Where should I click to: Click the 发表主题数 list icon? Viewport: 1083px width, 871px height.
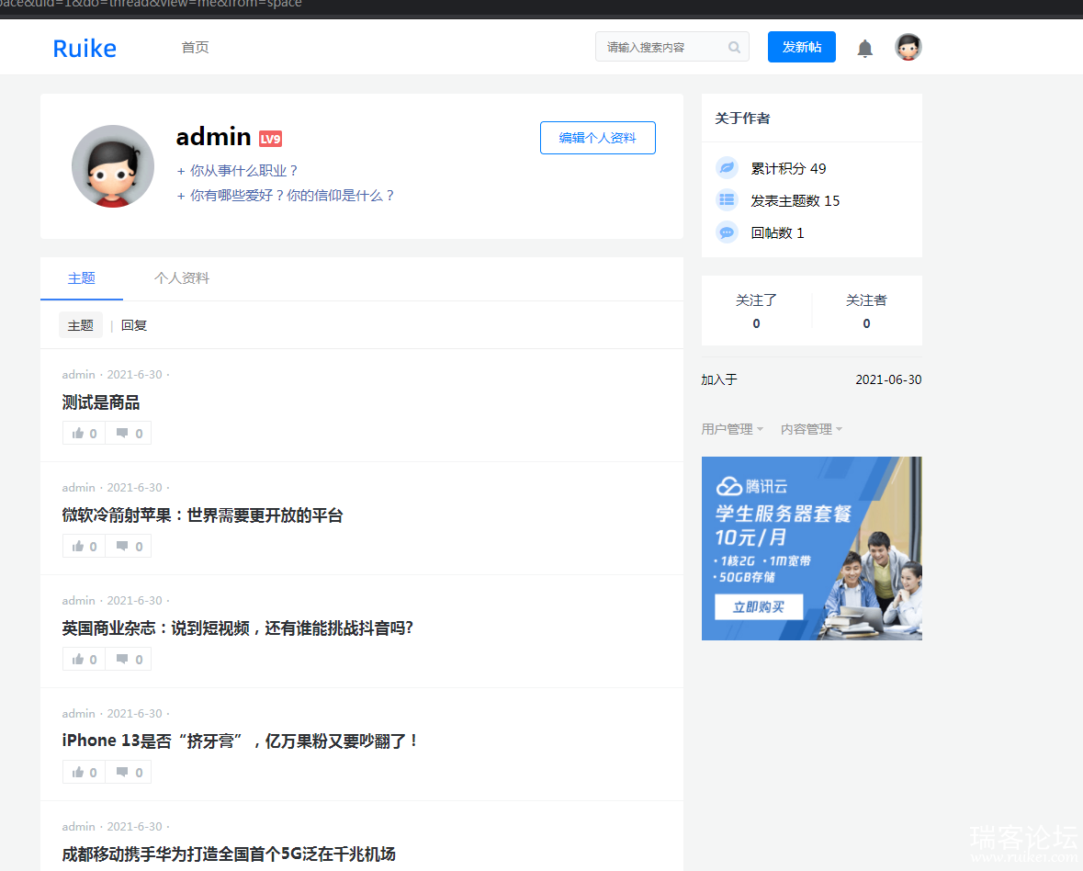pyautogui.click(x=727, y=200)
